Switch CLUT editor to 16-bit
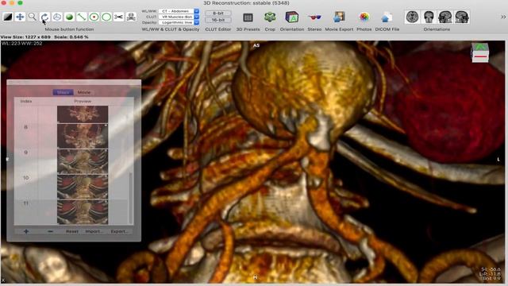 tap(218, 20)
